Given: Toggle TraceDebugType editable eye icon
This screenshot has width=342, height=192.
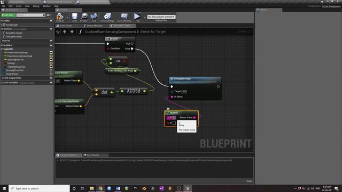Looking at the screenshot, I should coord(51,67).
